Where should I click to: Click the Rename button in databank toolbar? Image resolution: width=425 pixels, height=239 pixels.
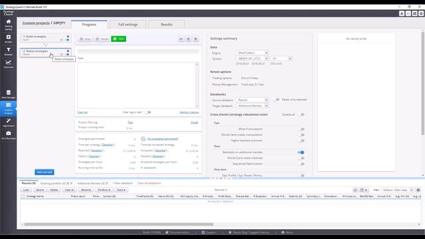point(86,190)
